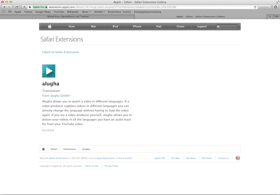Click the Installed status text

(x=48, y=130)
